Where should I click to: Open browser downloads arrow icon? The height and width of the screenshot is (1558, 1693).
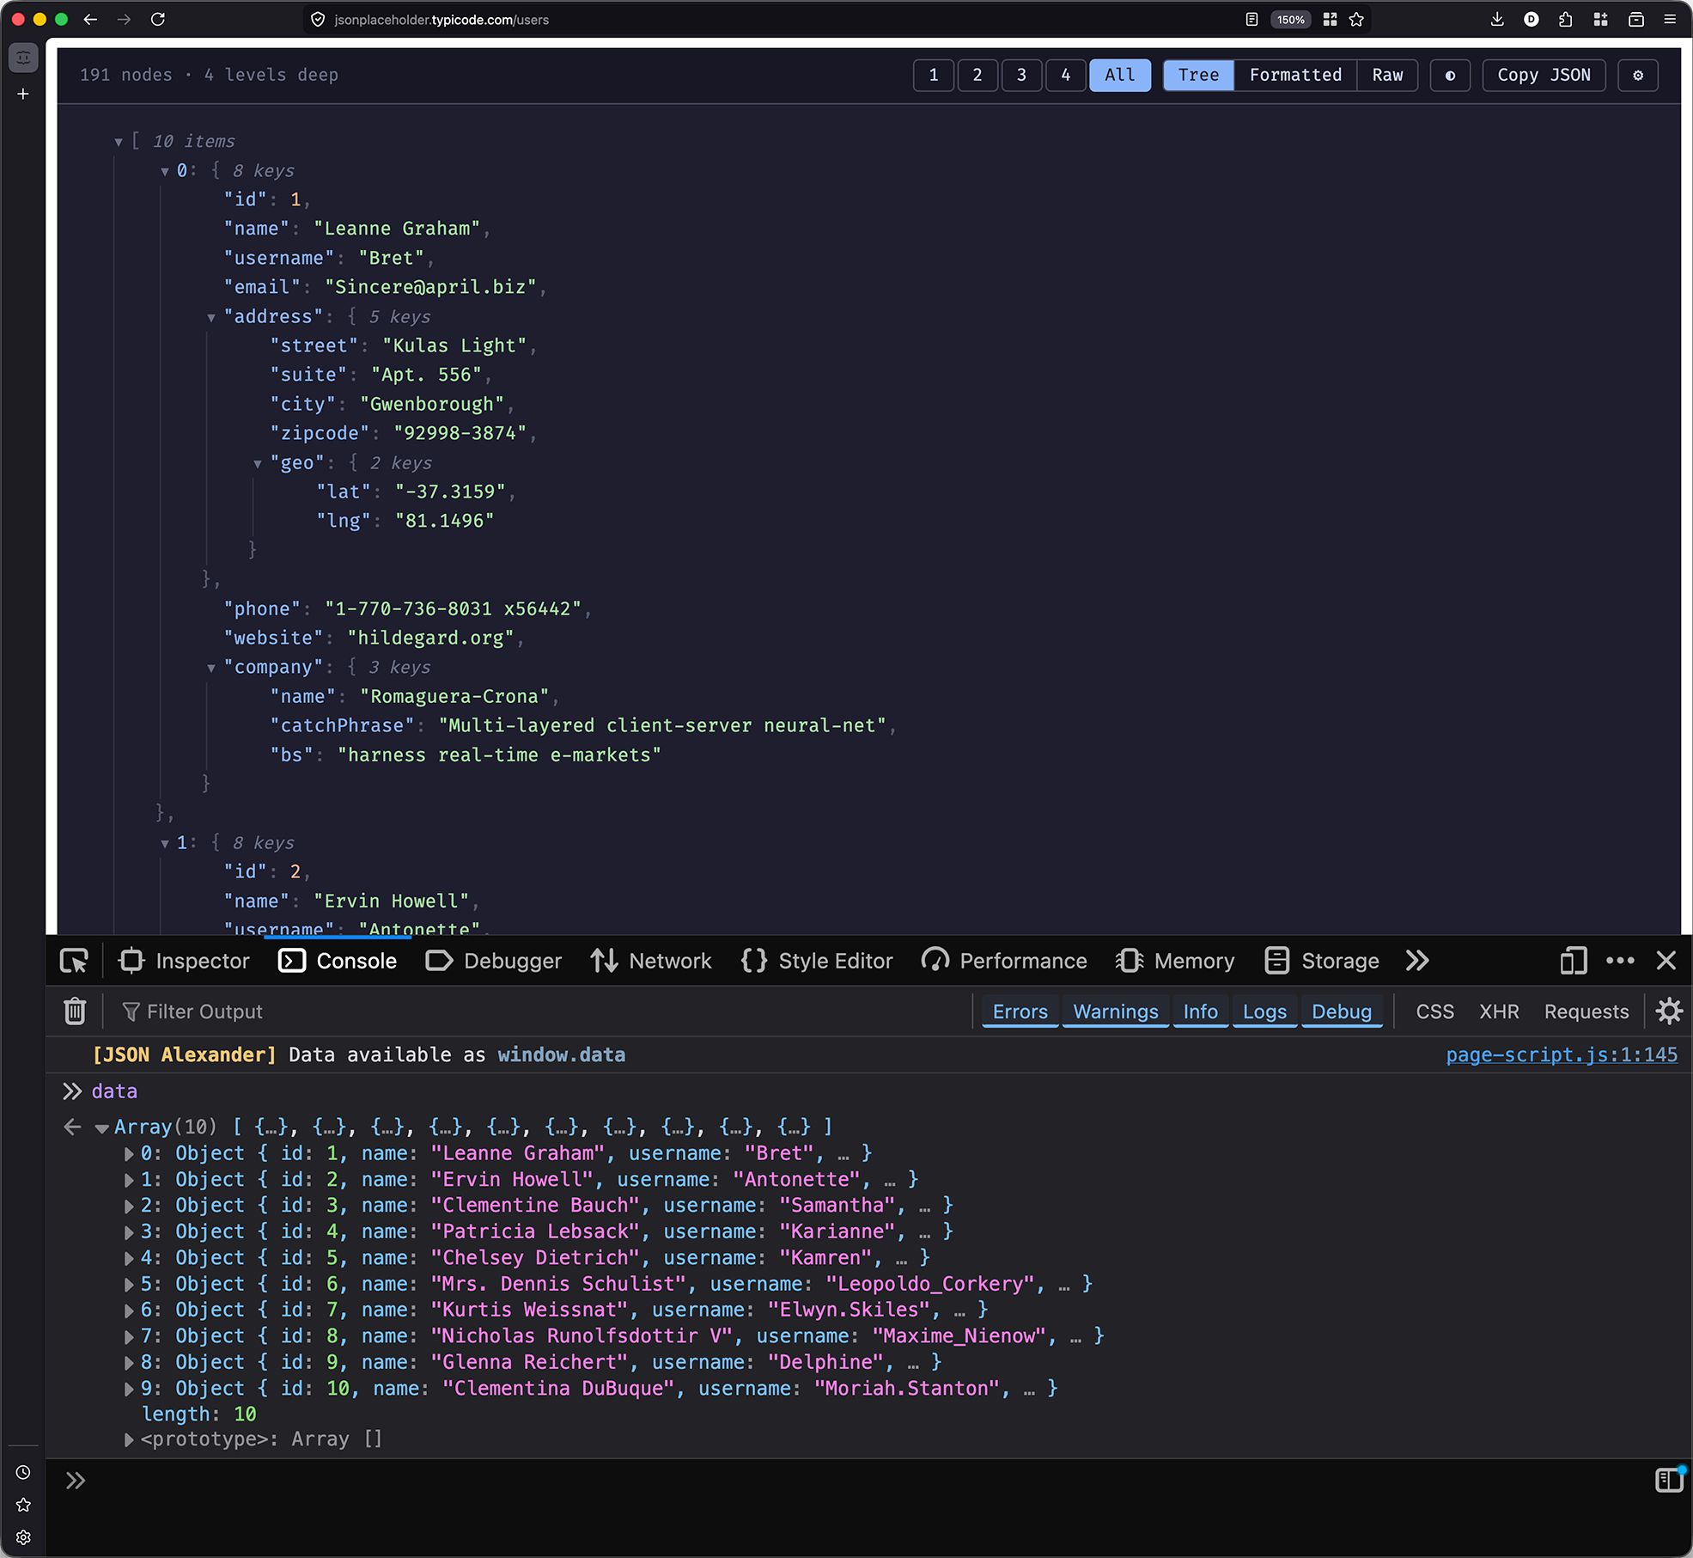coord(1497,19)
